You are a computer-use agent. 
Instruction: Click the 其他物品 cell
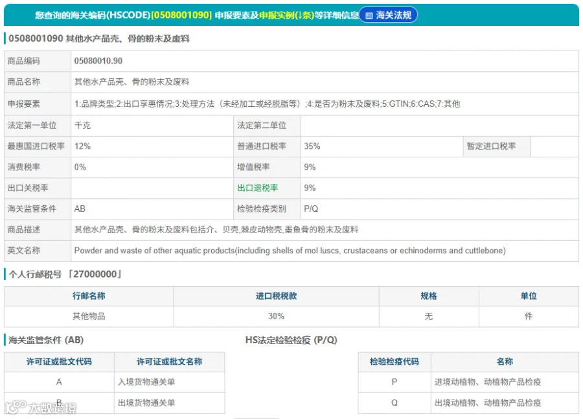pyautogui.click(x=89, y=317)
